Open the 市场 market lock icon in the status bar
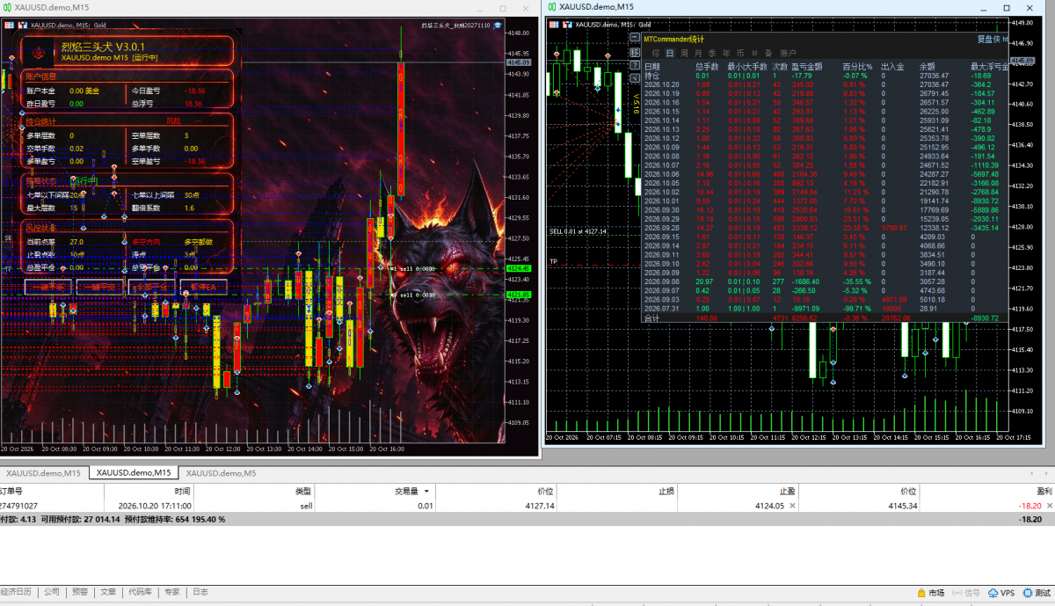The height and width of the screenshot is (606, 1055). click(x=931, y=593)
